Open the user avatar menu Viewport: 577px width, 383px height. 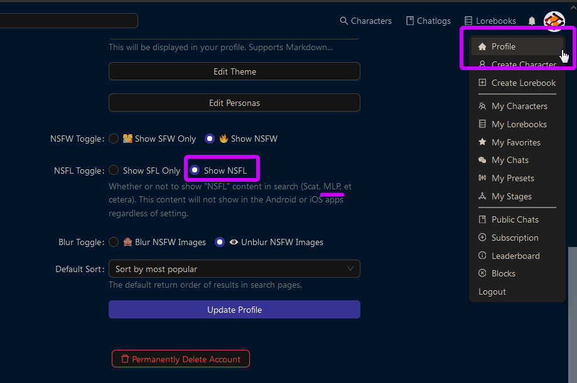(554, 21)
